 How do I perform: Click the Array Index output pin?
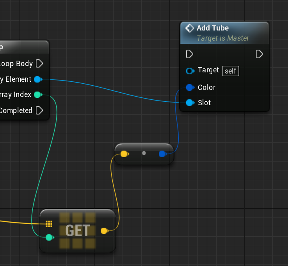[x=38, y=95]
